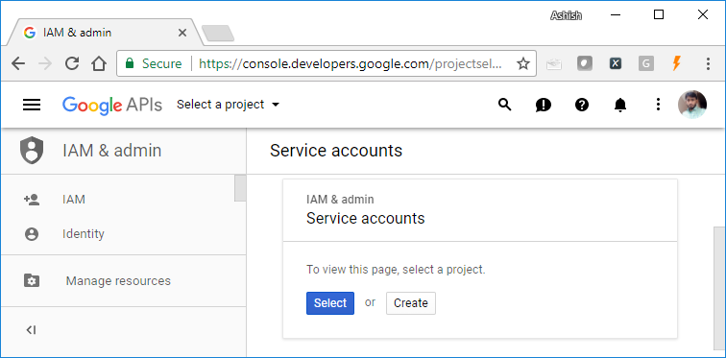Open the Select a project dropdown

coord(228,105)
